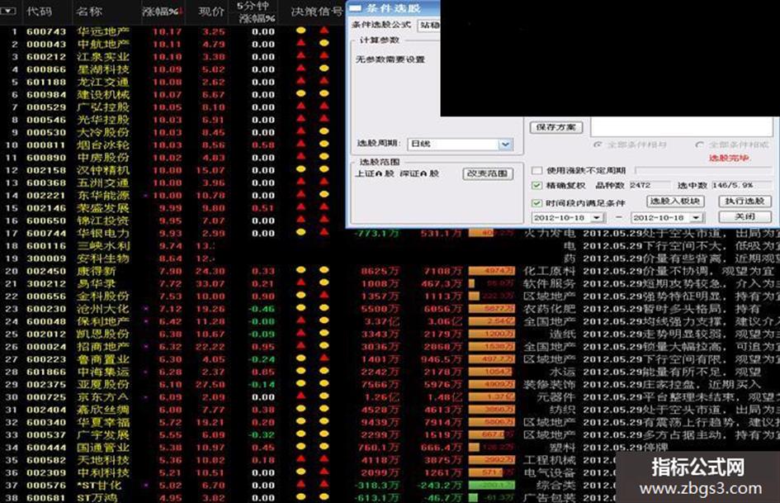Click the 保存方案 button
Viewport: 780px width, 503px height.
coord(555,127)
